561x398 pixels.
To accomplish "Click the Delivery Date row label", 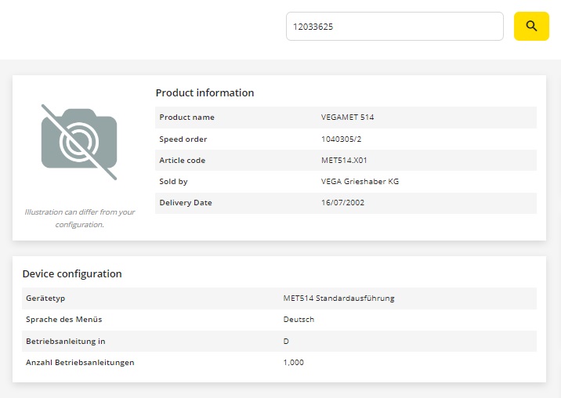I will tap(185, 203).
